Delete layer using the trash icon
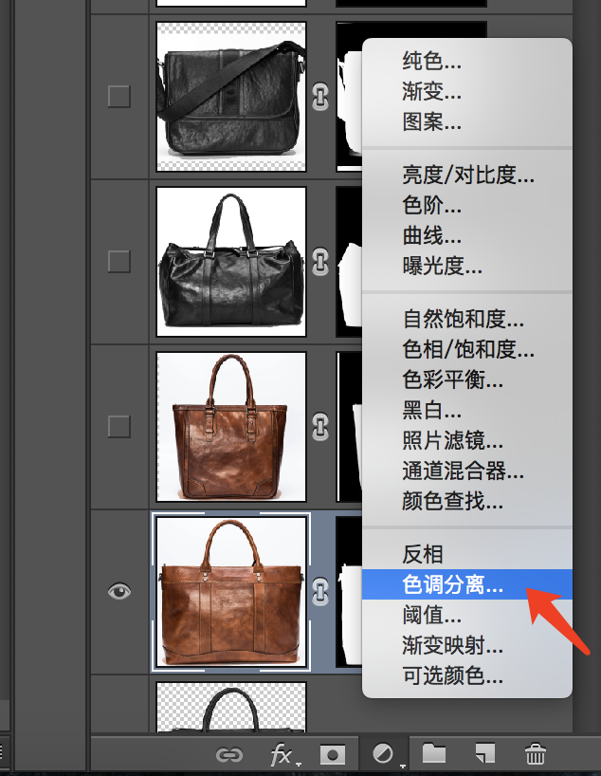601x776 pixels. (536, 754)
